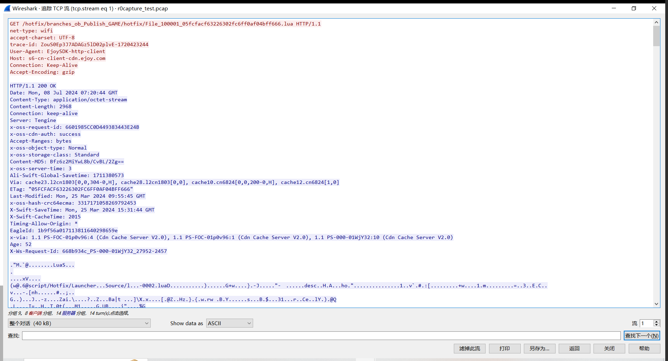
Task: Click the 'User-Agent: EjoySDK-http-client' line
Action: pyautogui.click(x=58, y=51)
